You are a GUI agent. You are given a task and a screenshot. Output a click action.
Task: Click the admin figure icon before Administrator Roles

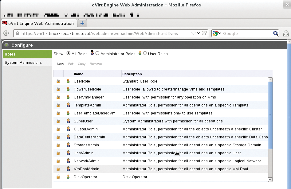(92, 53)
